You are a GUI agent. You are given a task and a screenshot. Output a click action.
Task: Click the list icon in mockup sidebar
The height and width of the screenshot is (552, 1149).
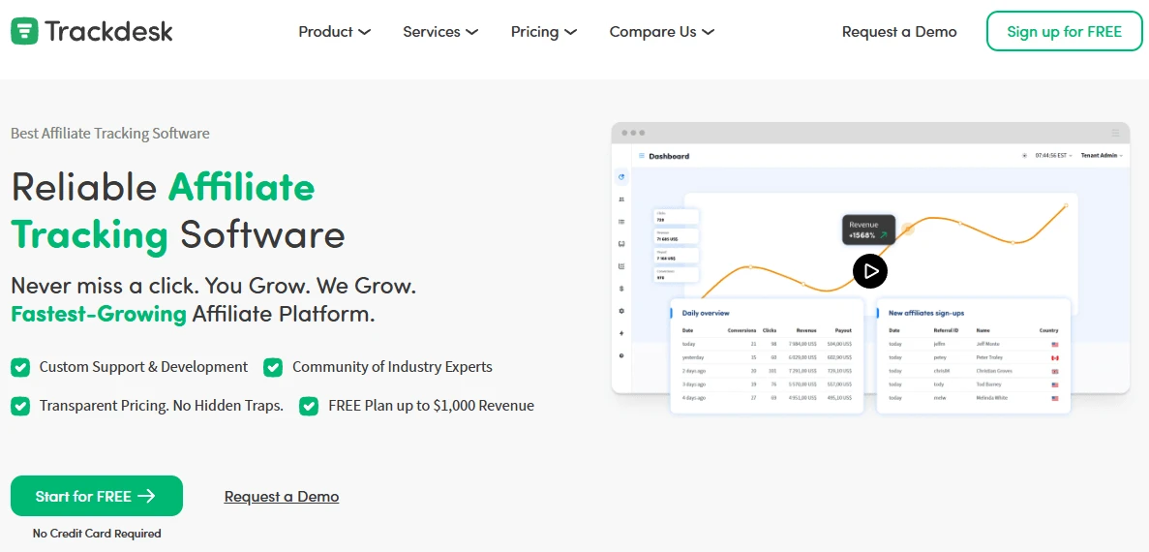[x=621, y=222]
